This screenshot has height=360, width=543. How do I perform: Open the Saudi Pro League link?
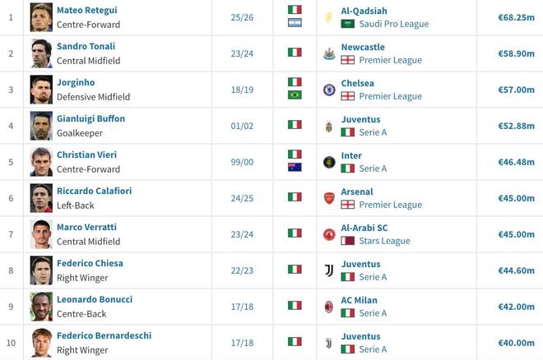click(x=394, y=24)
